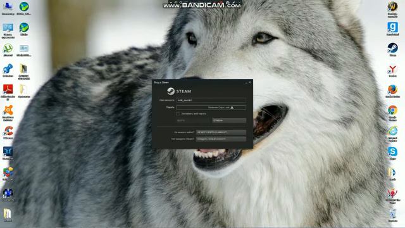Click the Caps Lock warning triangle icon

pos(232,108)
